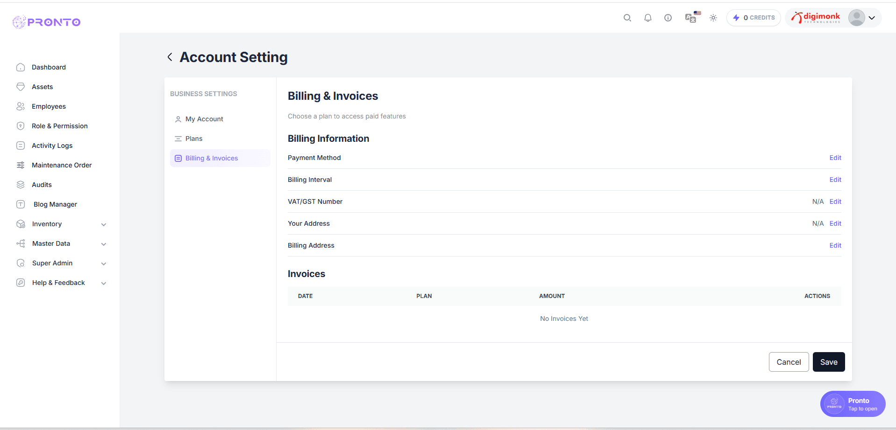The width and height of the screenshot is (896, 430).
Task: Click the info icon in the header
Action: click(x=668, y=18)
